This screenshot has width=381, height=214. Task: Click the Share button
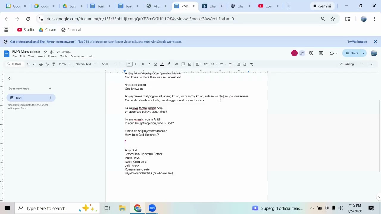pyautogui.click(x=352, y=53)
